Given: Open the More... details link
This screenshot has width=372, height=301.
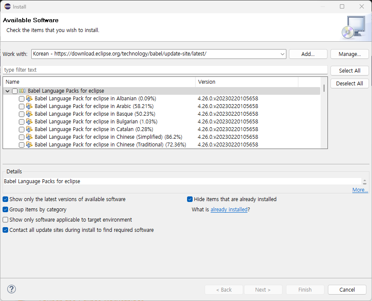Looking at the screenshot, I should [360, 190].
